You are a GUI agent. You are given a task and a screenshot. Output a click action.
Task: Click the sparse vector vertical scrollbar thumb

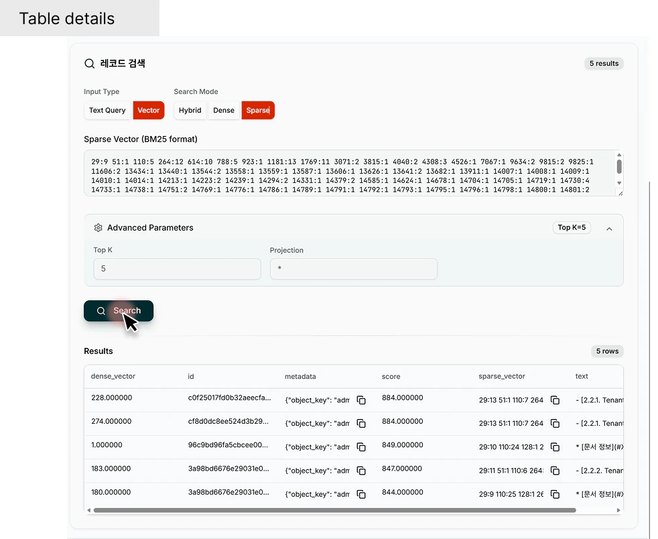point(619,166)
